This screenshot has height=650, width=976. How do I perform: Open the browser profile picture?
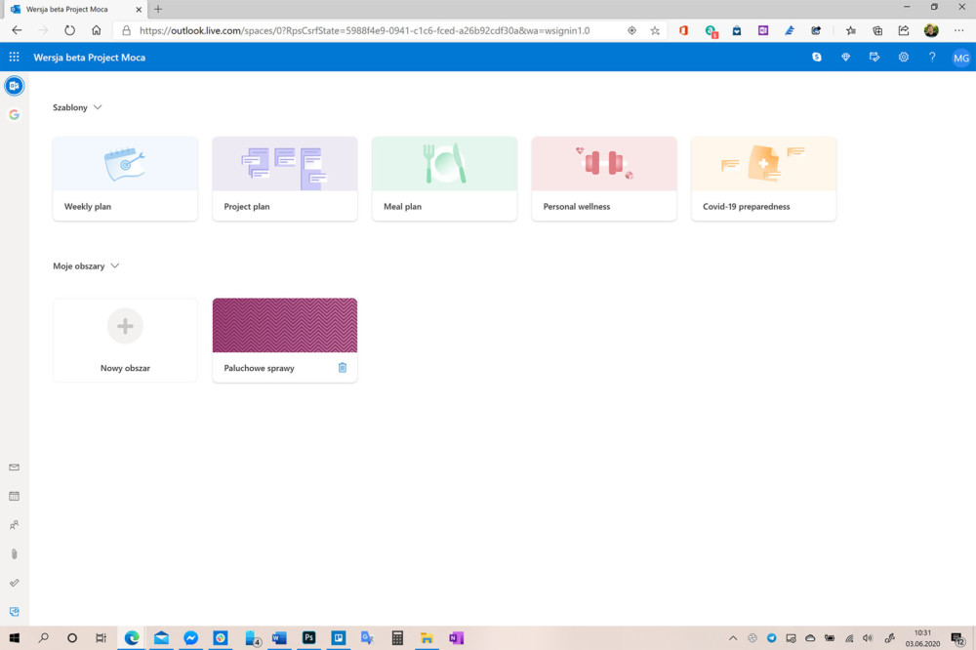[931, 30]
